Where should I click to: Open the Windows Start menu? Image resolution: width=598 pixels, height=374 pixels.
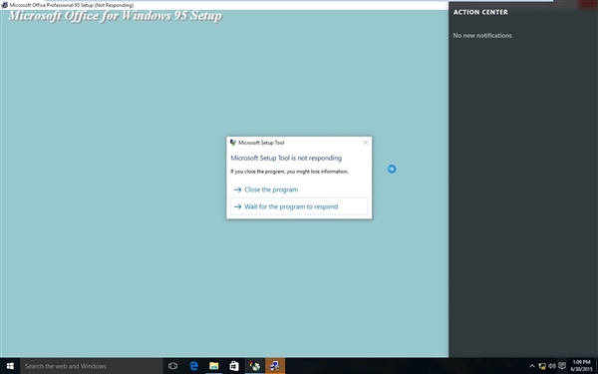10,366
